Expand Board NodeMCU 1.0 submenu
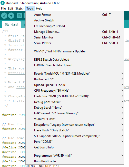Image resolution: width=129 pixels, height=167 pixels. click(x=75, y=74)
